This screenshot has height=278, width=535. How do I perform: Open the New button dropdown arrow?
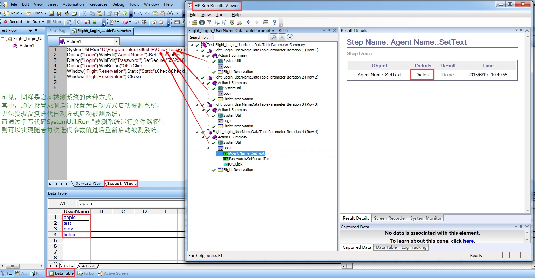click(x=21, y=13)
